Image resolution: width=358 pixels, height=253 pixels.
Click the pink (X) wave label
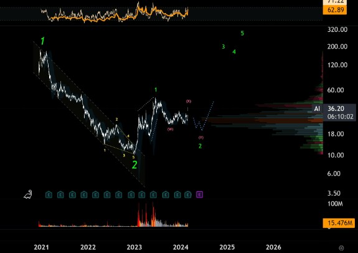[x=189, y=101]
